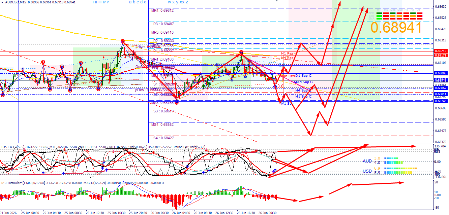
Task: Click the 26 Jun 04:30 time axis label
Action: pyautogui.click(x=181, y=213)
